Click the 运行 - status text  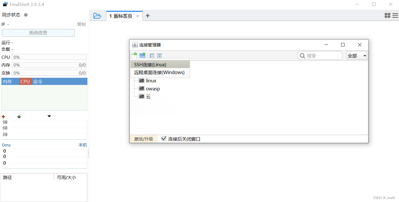coord(7,42)
